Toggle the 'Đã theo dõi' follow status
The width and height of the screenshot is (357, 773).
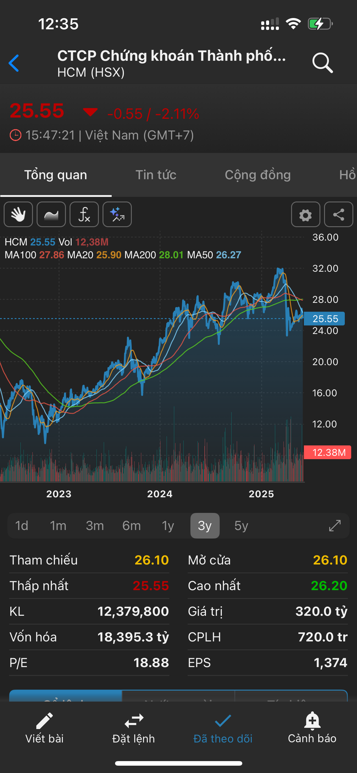tap(223, 728)
